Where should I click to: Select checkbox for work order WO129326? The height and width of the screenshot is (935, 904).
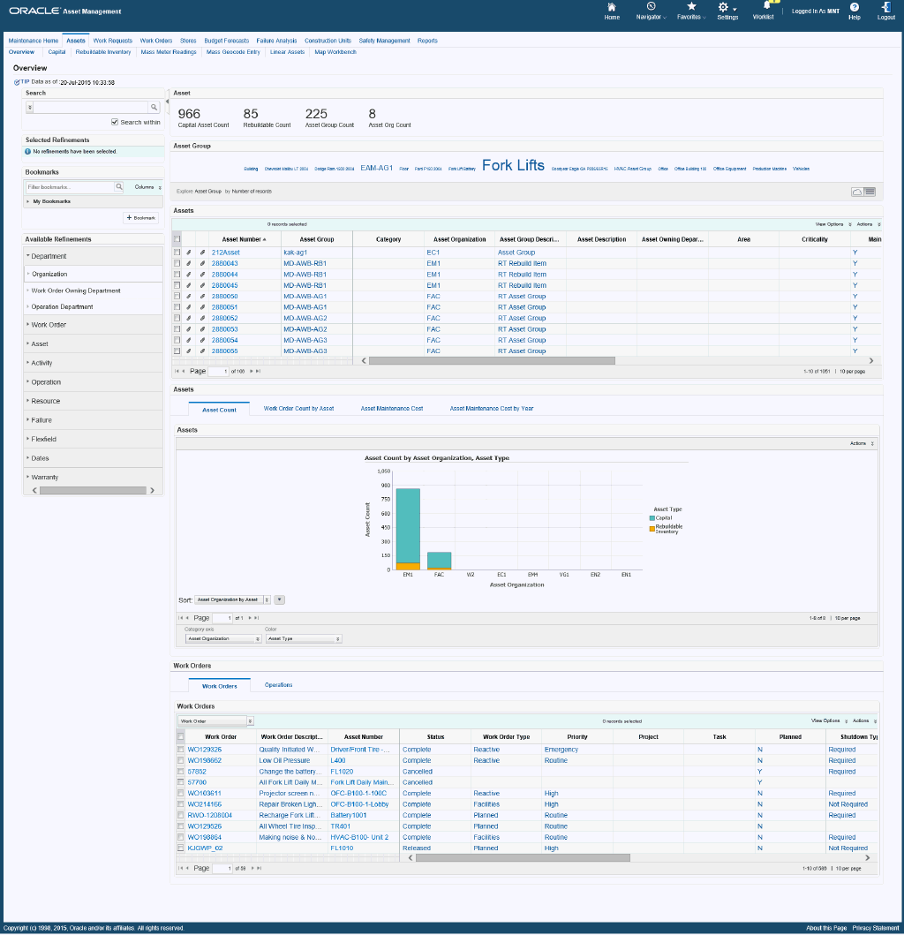[181, 750]
